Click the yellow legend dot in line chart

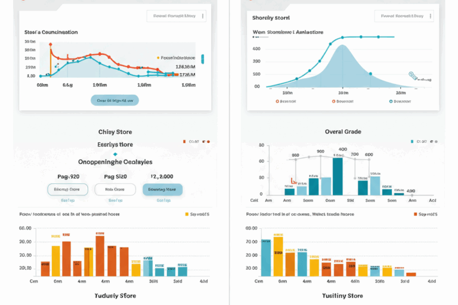click(x=158, y=58)
